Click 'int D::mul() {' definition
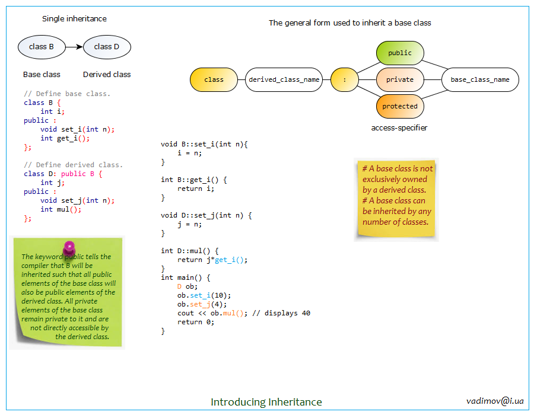This screenshot has width=534, height=415. (x=190, y=251)
